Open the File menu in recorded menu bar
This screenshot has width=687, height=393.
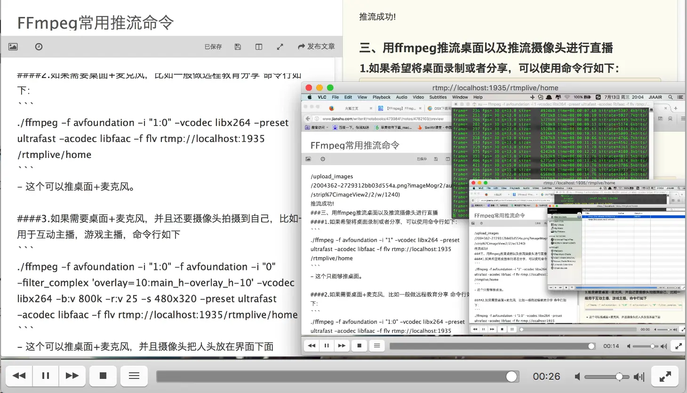336,97
